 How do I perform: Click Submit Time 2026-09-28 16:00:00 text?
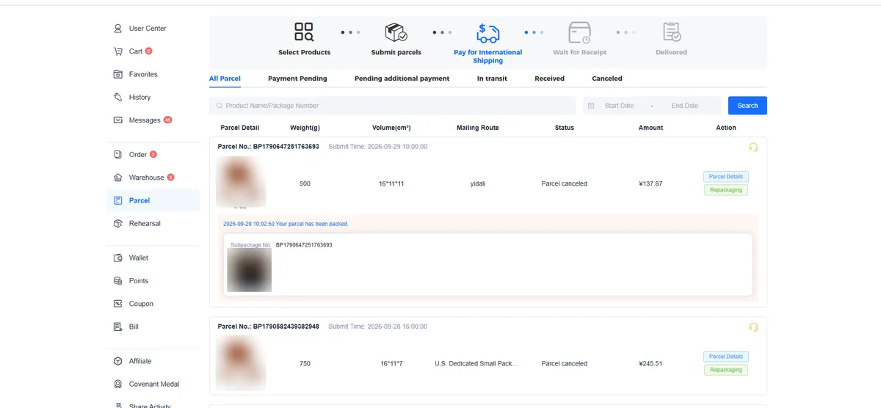pos(377,327)
